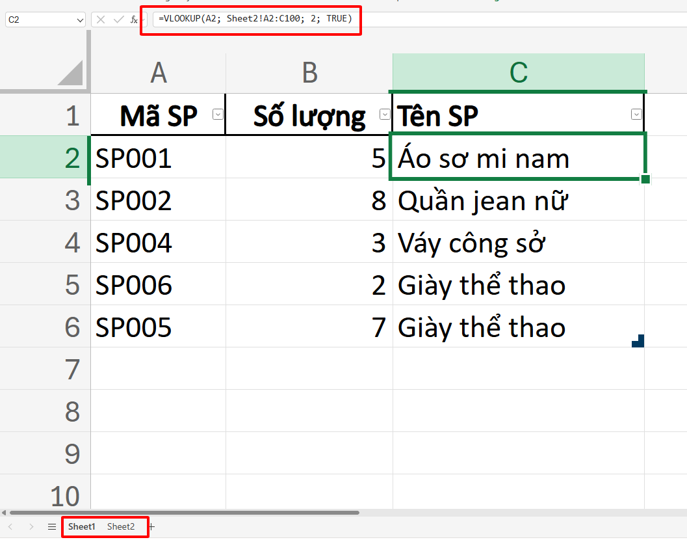Open the sheet list hamburger icon
687x542 pixels.
pos(51,527)
